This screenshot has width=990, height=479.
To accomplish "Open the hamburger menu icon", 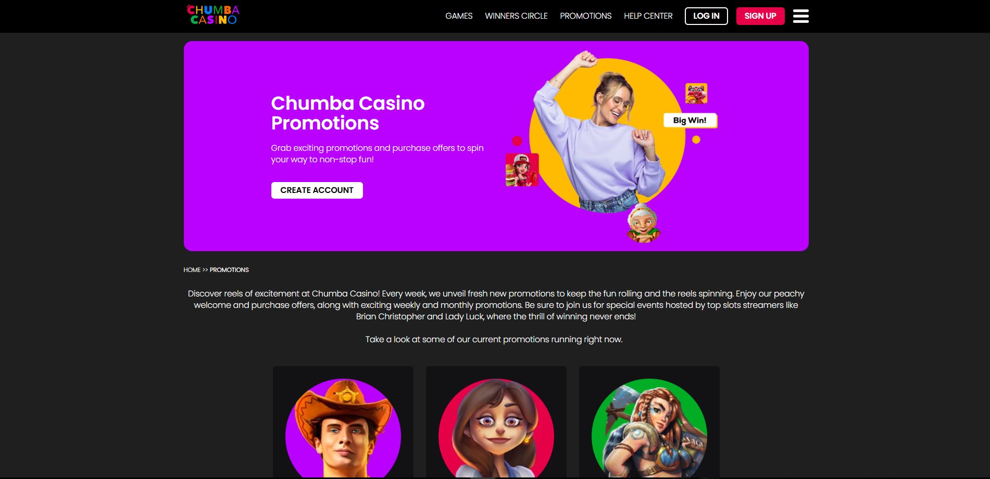I will pos(800,16).
